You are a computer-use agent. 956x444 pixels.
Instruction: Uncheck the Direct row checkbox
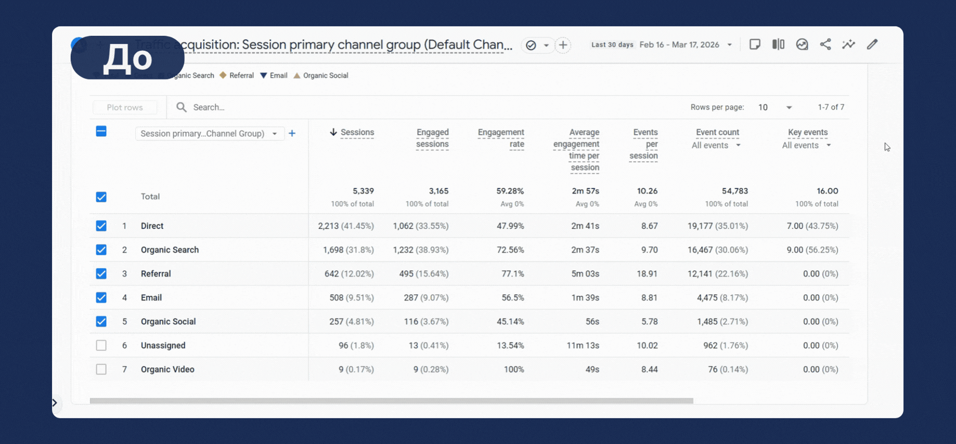click(101, 226)
